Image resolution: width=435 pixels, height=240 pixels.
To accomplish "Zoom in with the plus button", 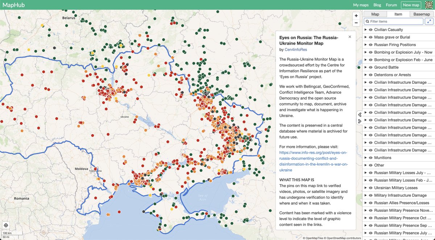I will click(356, 16).
